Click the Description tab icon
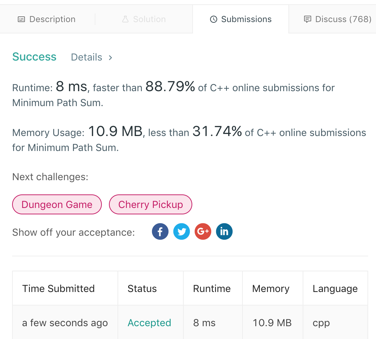 21,19
